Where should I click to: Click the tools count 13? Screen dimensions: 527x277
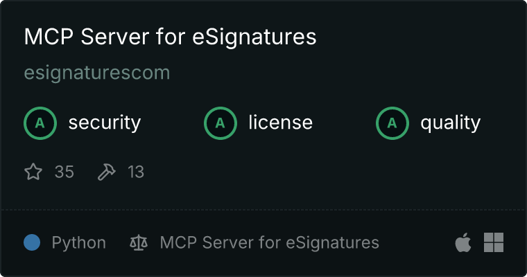(x=136, y=172)
